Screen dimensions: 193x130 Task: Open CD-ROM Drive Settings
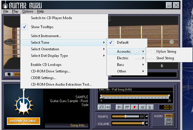pos(64,71)
